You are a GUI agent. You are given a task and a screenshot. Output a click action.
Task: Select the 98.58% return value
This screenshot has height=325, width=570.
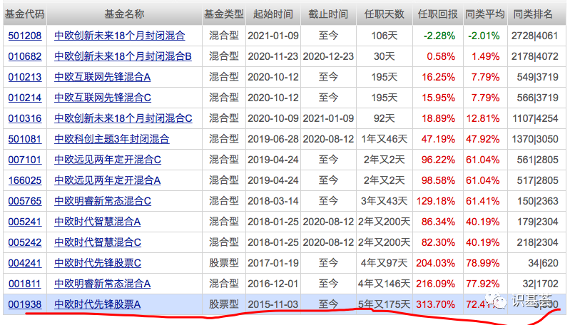[438, 180]
